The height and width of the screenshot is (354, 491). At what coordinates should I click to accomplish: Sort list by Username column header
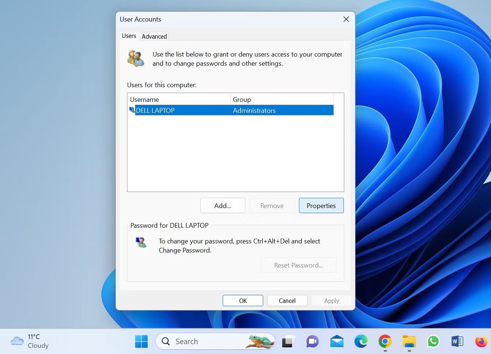click(x=179, y=100)
